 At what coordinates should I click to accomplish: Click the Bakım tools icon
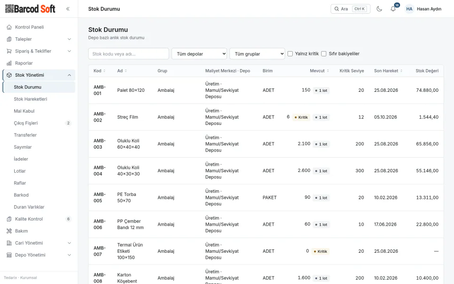coord(9,231)
